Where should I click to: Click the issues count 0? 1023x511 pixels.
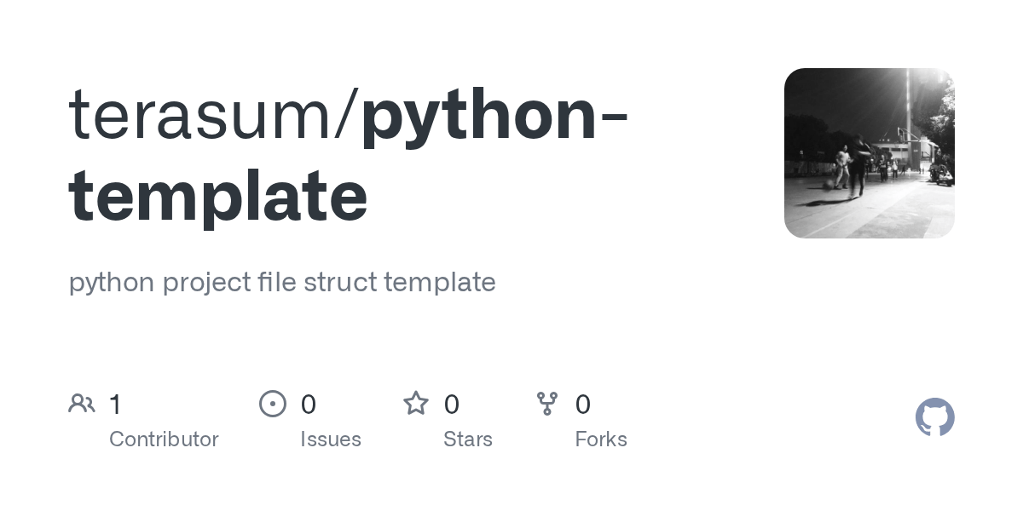click(309, 404)
